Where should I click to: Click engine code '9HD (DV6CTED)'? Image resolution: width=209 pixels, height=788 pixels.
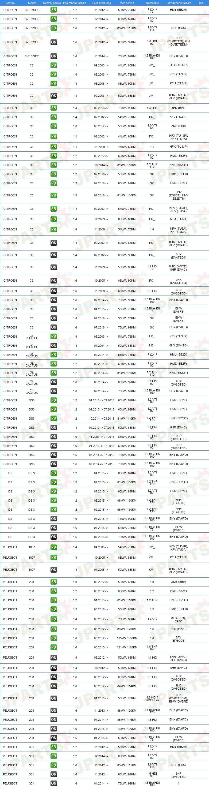tap(179, 687)
